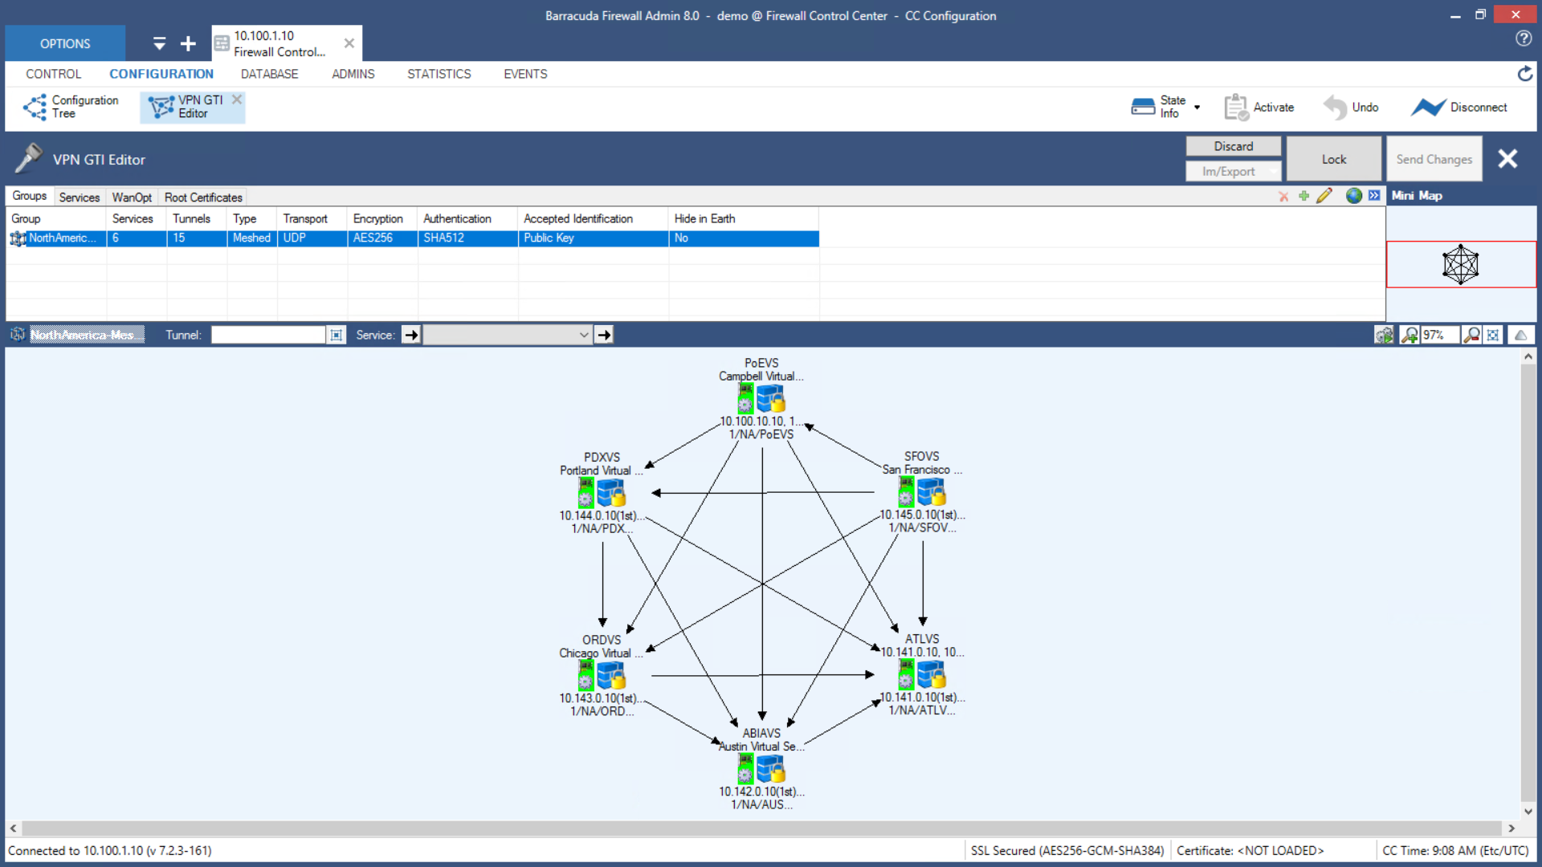The height and width of the screenshot is (867, 1542).
Task: Refresh using the reload icon
Action: [1524, 74]
